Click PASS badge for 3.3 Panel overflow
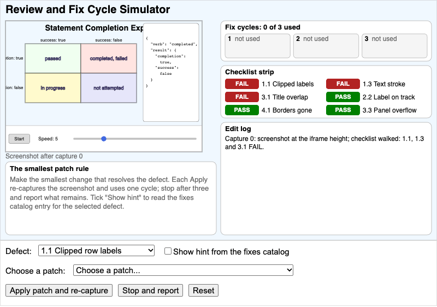The image size is (437, 307). click(343, 110)
